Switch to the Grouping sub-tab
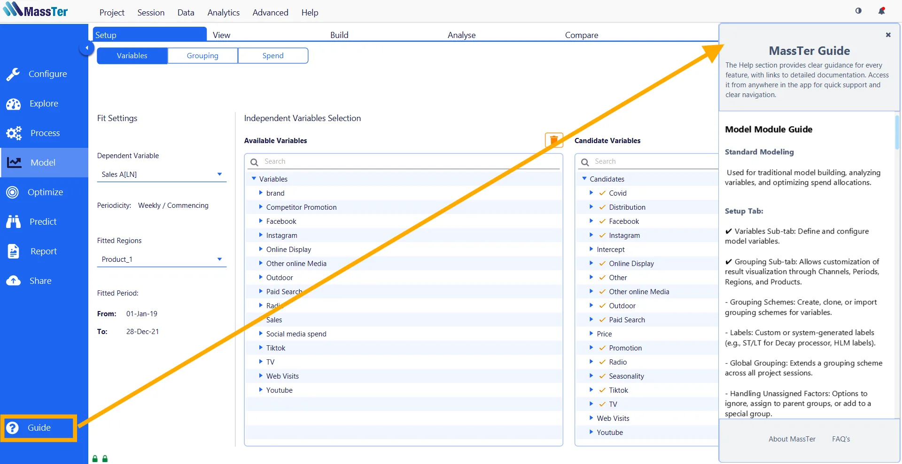This screenshot has width=902, height=464. pyautogui.click(x=202, y=56)
